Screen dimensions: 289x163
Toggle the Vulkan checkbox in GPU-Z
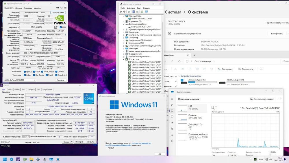coord(25,75)
